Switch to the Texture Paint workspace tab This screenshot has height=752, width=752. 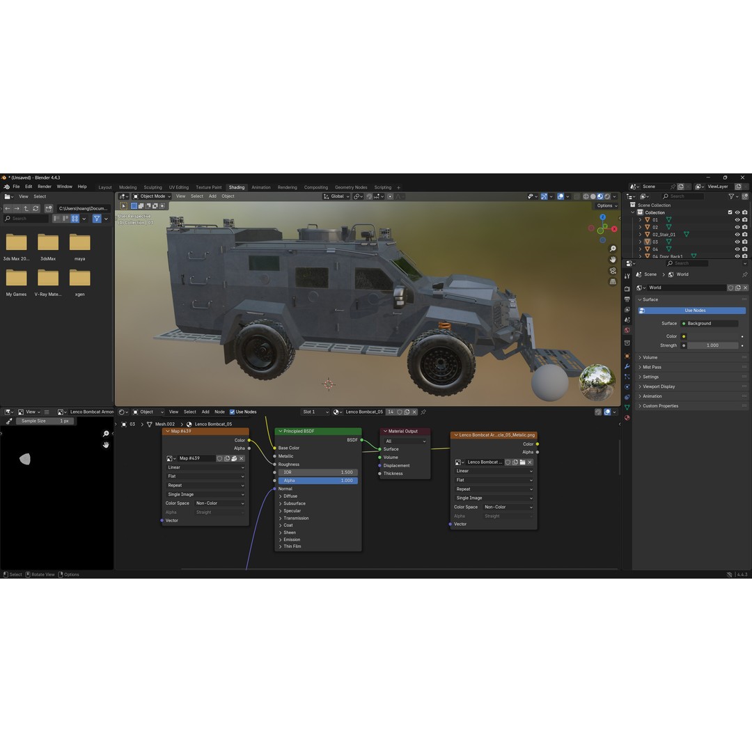coord(209,187)
